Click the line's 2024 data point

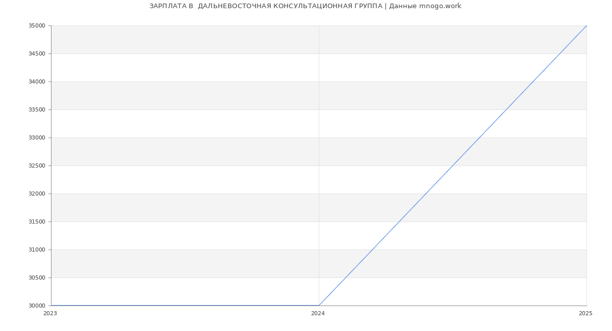click(x=319, y=306)
